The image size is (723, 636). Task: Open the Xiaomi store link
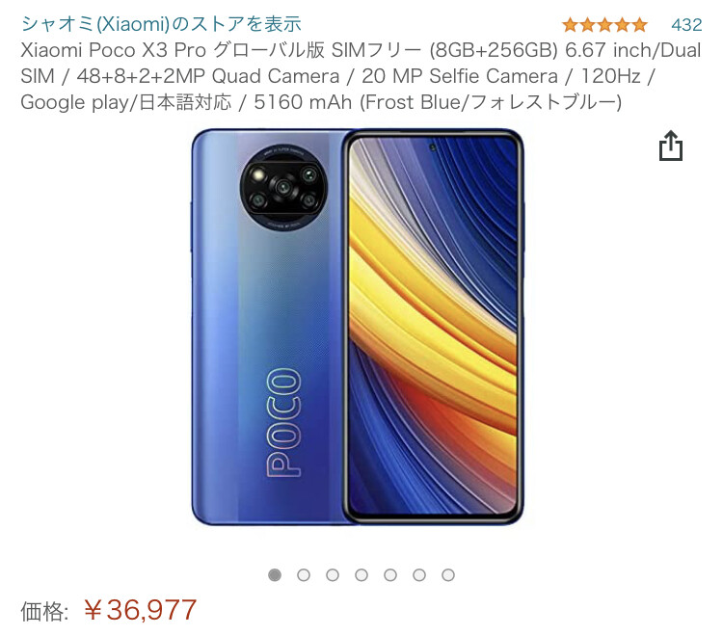(161, 23)
